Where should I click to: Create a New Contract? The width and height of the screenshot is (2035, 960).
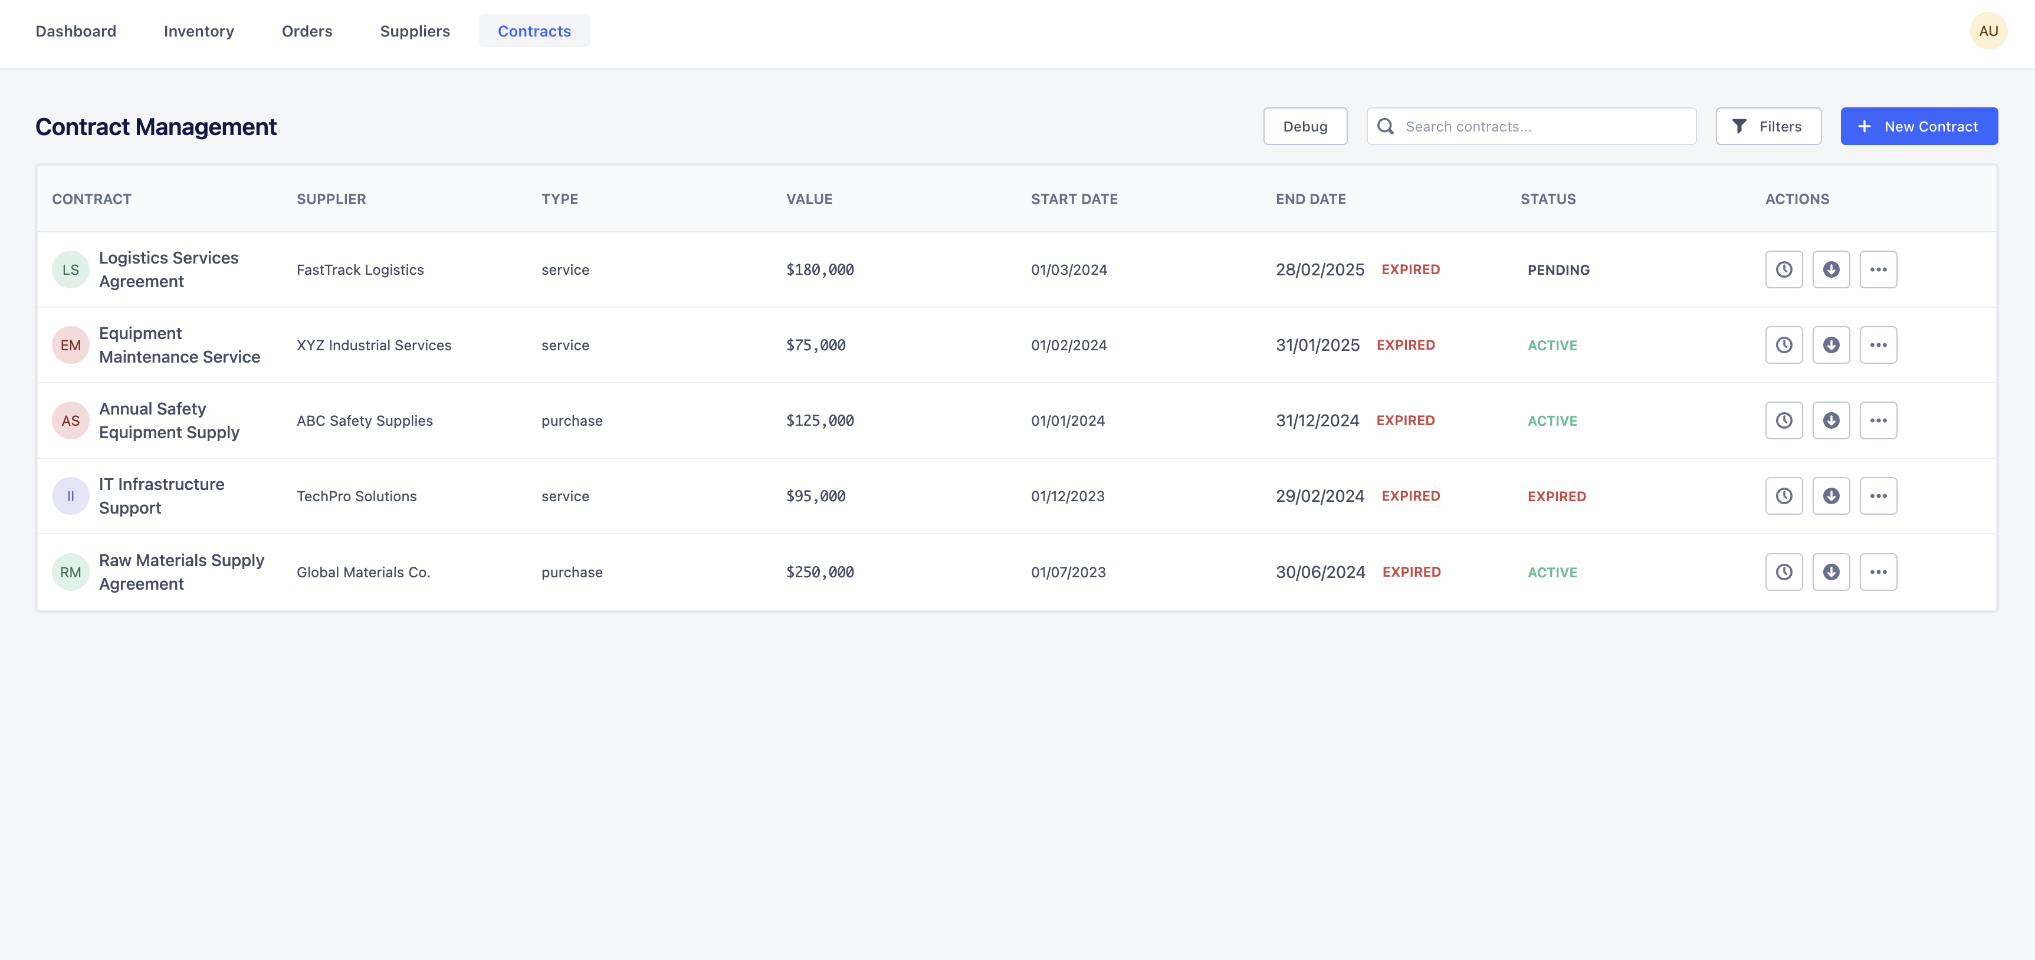click(1918, 126)
